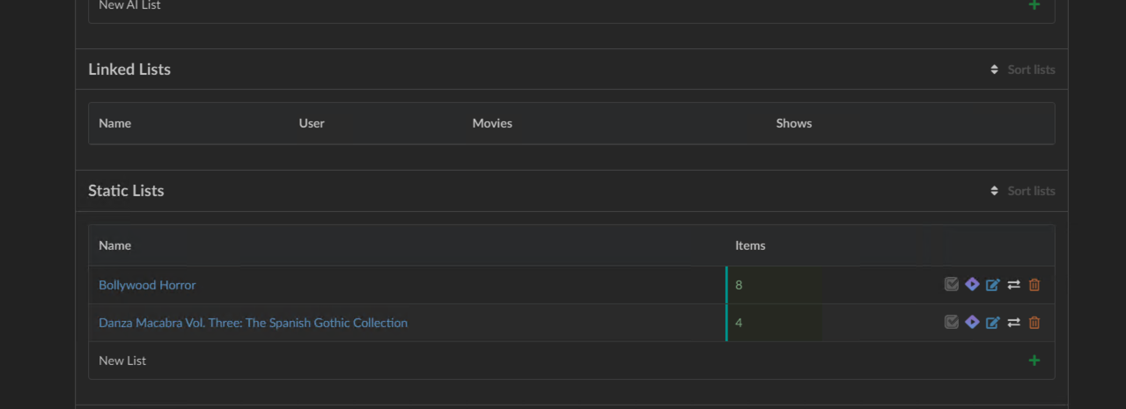Click the purple play icon for Danza Macabra
Viewport: 1126px width, 409px height.
coord(972,322)
